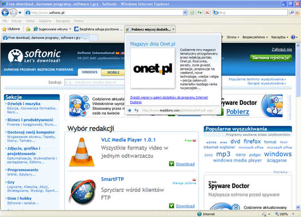
Task: Click Gorące wyszukiwania link
Action: [x=266, y=83]
